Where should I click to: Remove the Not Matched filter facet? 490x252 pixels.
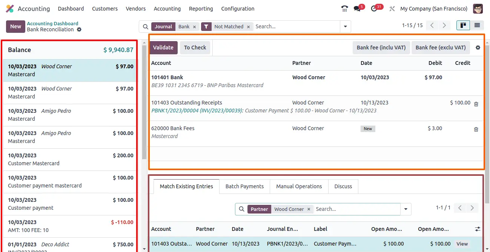(x=248, y=27)
